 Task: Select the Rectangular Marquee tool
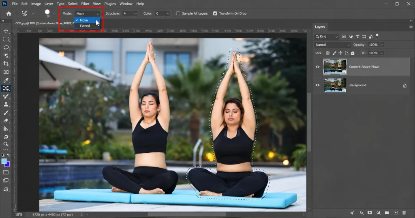[x=6, y=39]
